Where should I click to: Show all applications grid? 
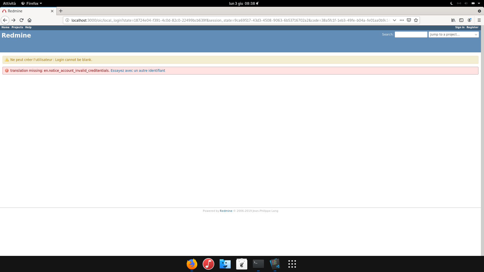point(292,264)
